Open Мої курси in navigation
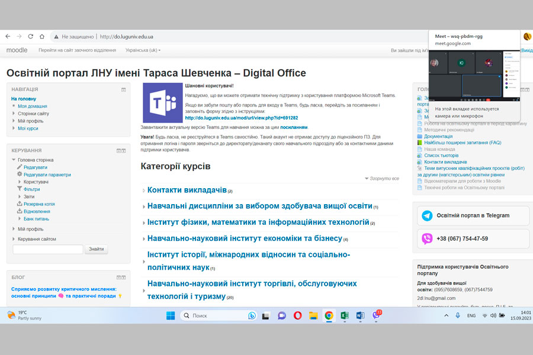This screenshot has height=355, width=533. [28, 128]
